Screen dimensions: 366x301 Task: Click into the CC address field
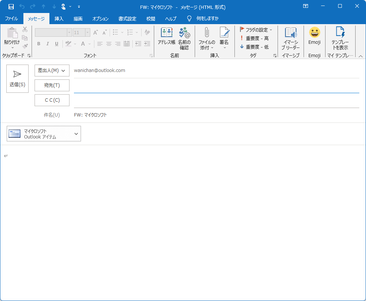click(216, 100)
